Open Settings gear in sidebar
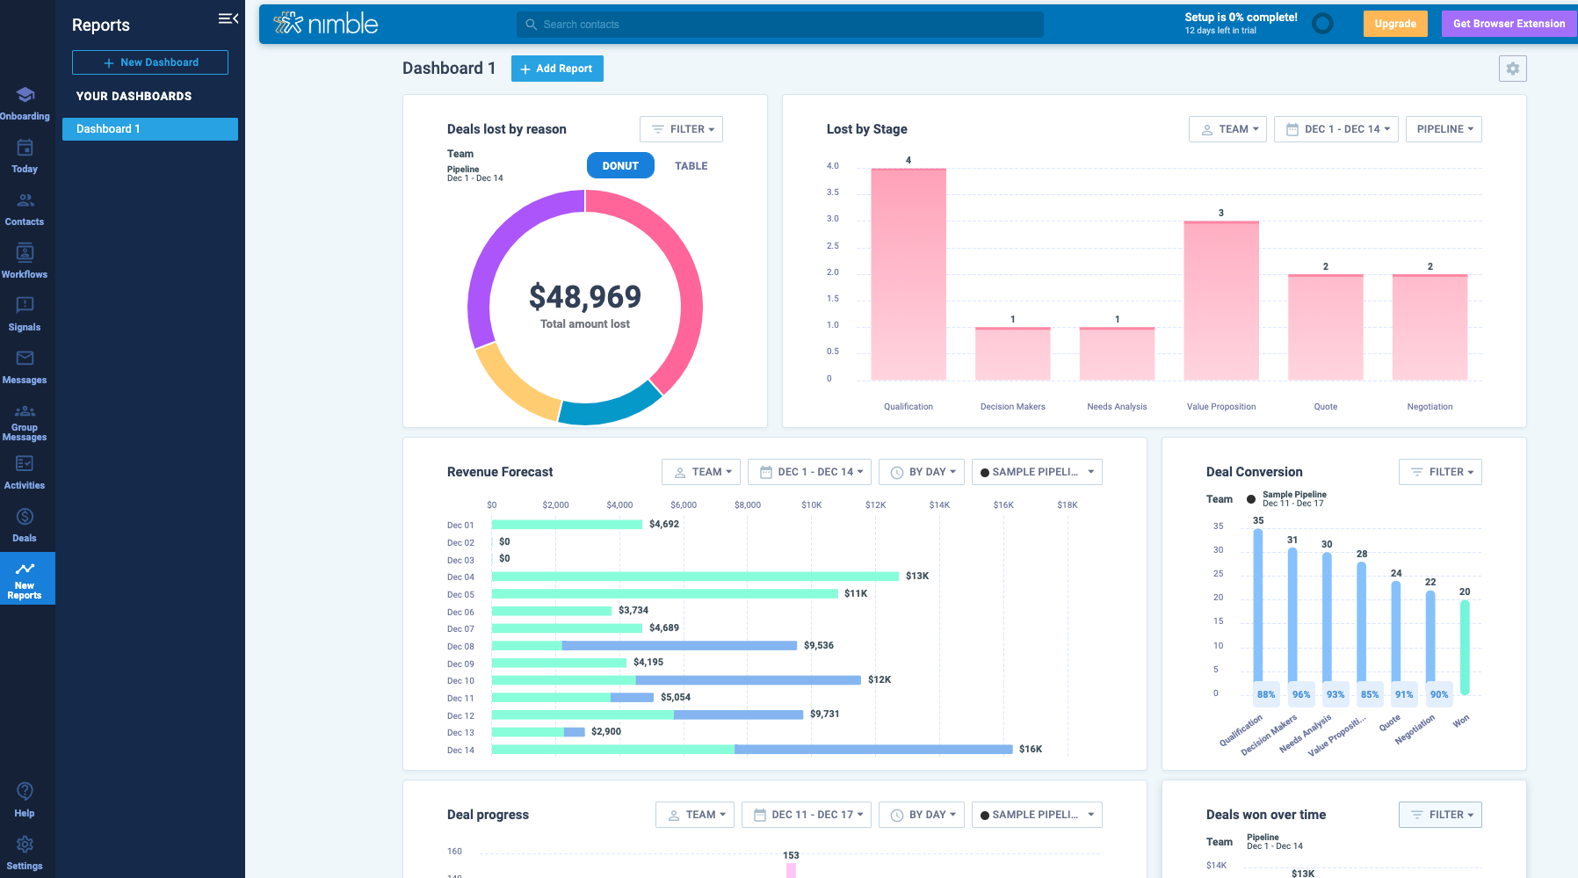The image size is (1578, 878). tap(25, 844)
